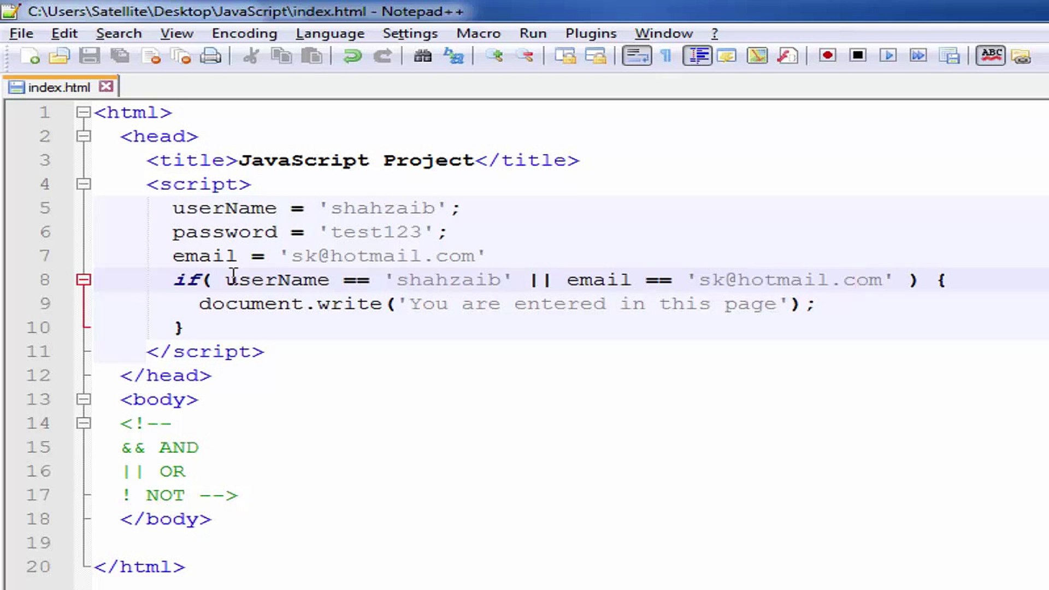This screenshot has height=590, width=1049.
Task: Click the Replace toolbar icon
Action: pos(453,56)
